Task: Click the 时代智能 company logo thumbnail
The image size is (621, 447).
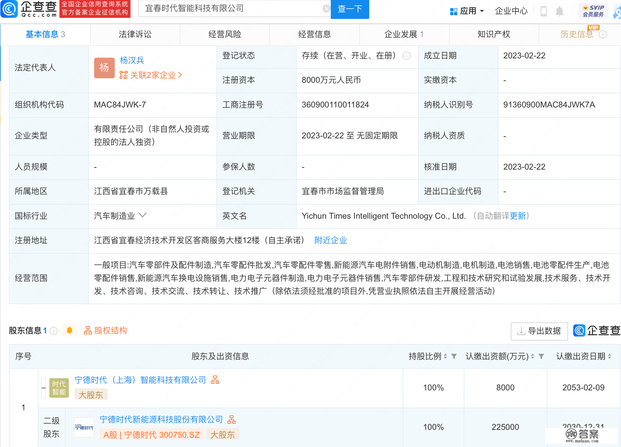Action: click(59, 388)
